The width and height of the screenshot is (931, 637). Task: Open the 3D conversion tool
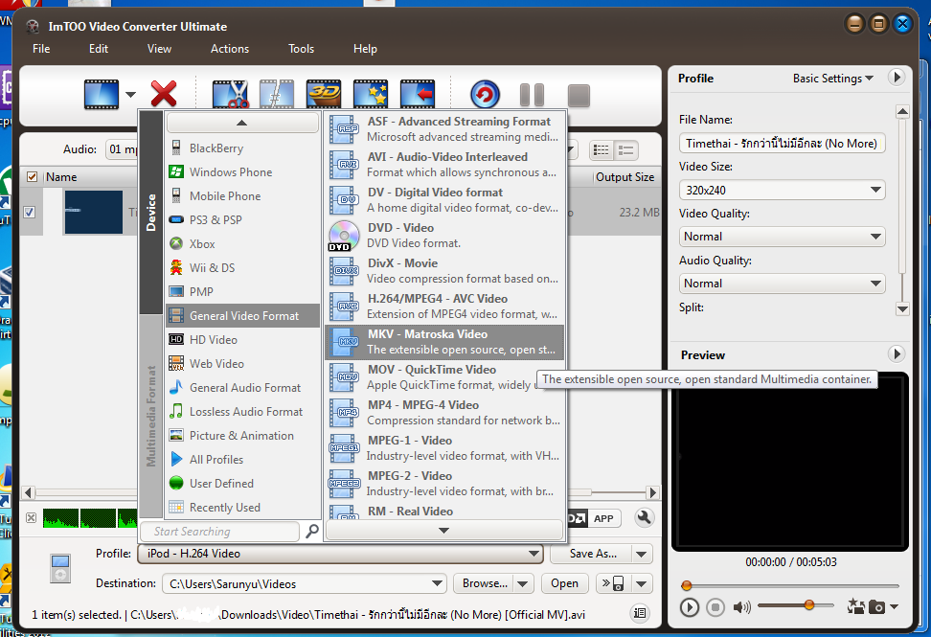324,94
